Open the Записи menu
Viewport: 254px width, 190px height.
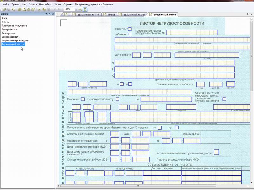(x=33, y=4)
